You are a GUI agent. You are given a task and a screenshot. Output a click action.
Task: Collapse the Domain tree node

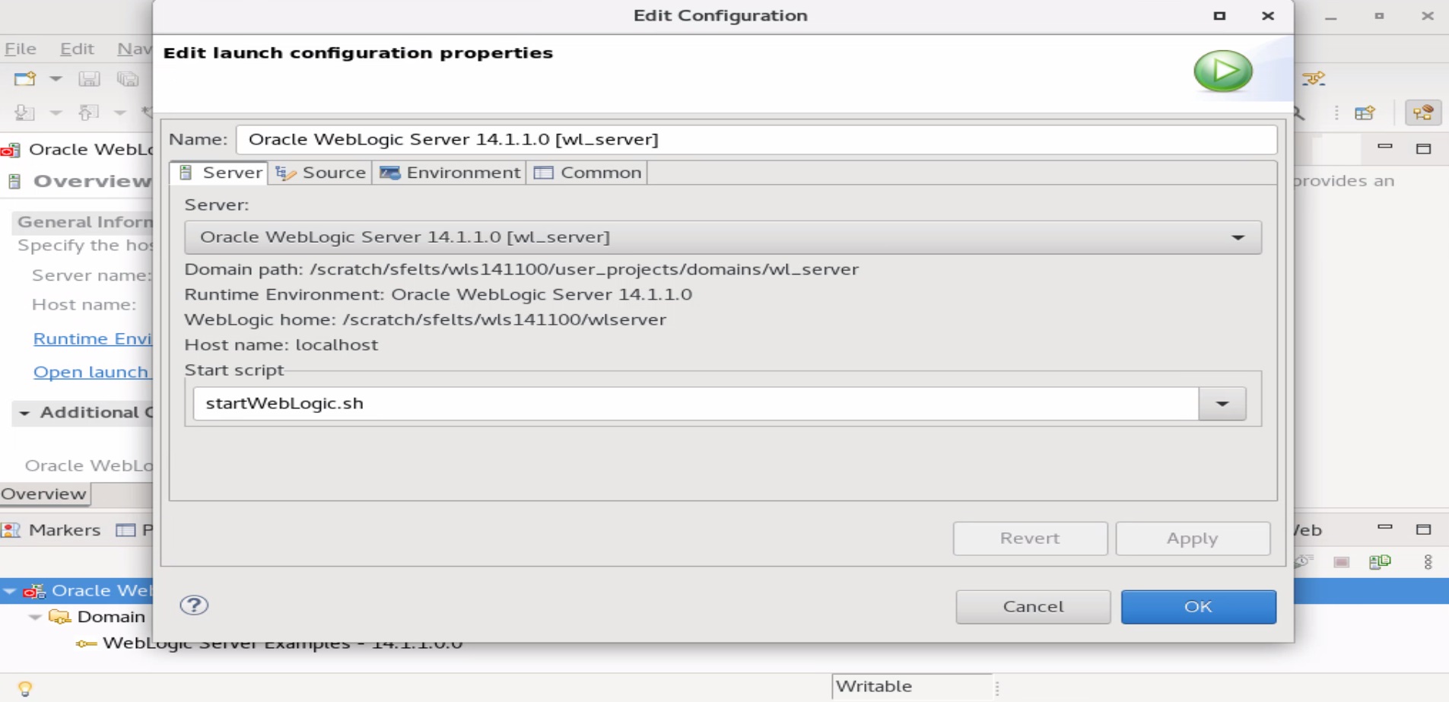35,617
